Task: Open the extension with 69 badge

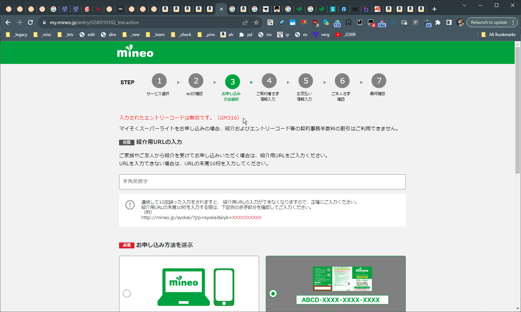Action: pos(427,23)
